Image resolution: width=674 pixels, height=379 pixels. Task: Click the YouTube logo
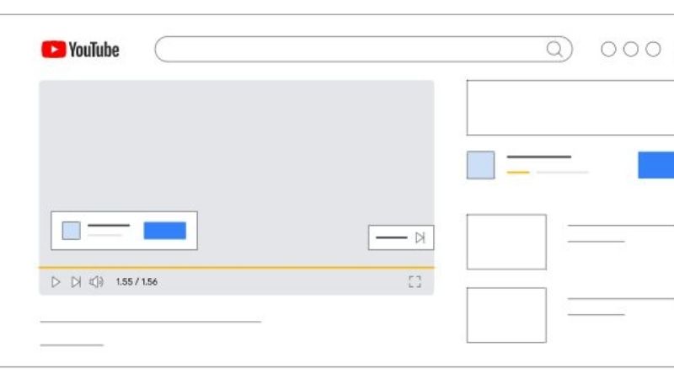click(80, 50)
